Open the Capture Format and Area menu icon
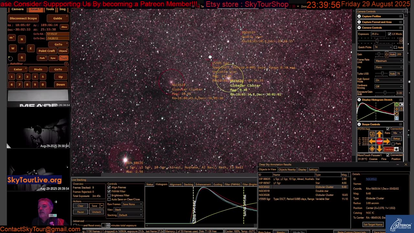This screenshot has height=233, width=414. point(401,22)
